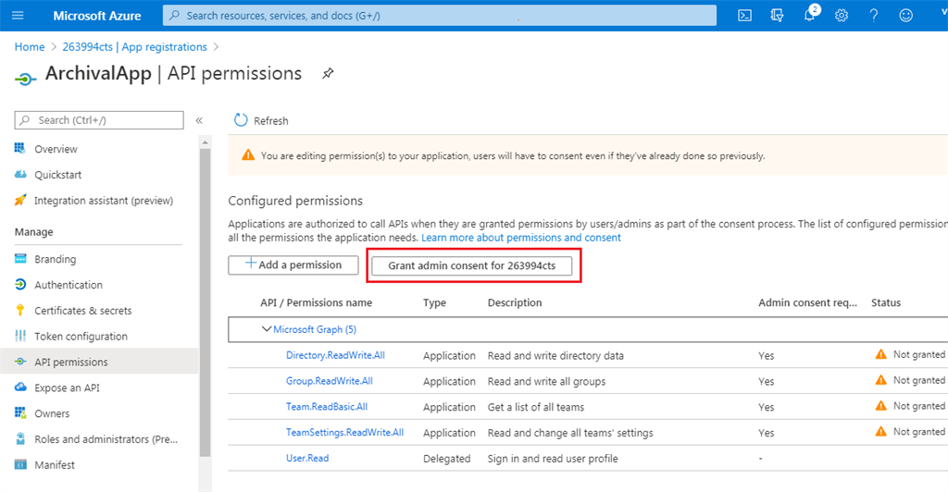This screenshot has height=492, width=948.
Task: Click Grant admin consent for 263994cts
Action: pos(471,265)
